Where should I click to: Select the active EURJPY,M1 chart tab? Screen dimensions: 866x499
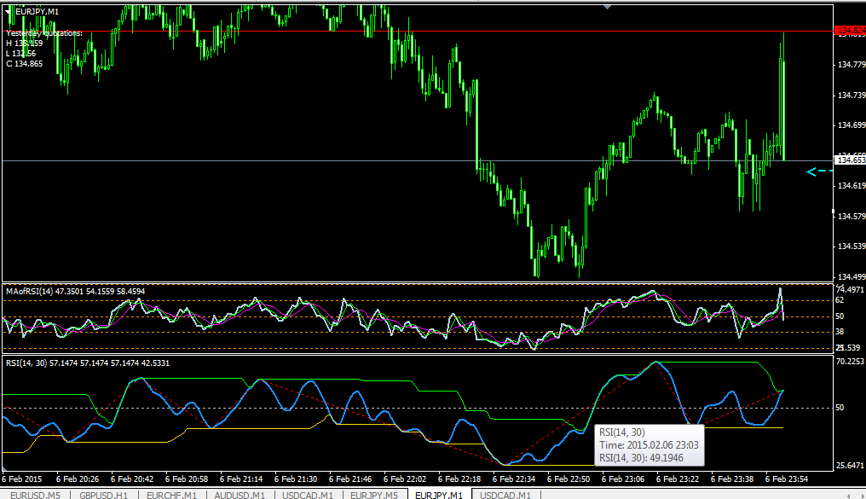click(439, 495)
